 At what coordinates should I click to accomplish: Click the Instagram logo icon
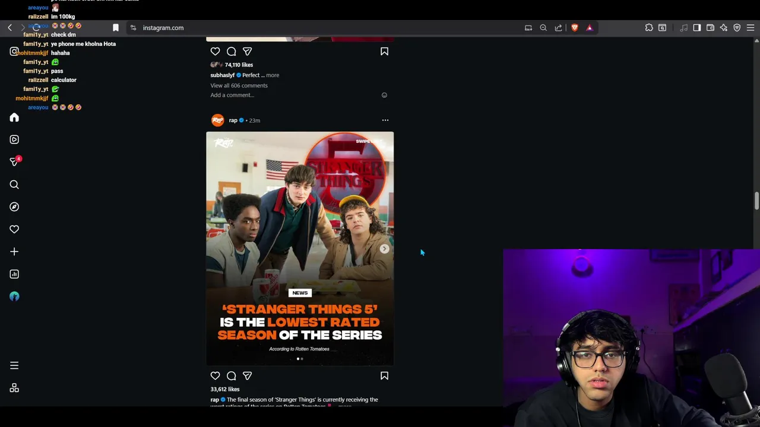click(14, 52)
